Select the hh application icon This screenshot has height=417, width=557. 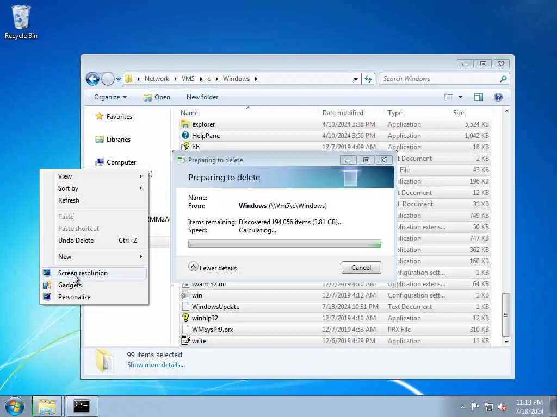(185, 147)
